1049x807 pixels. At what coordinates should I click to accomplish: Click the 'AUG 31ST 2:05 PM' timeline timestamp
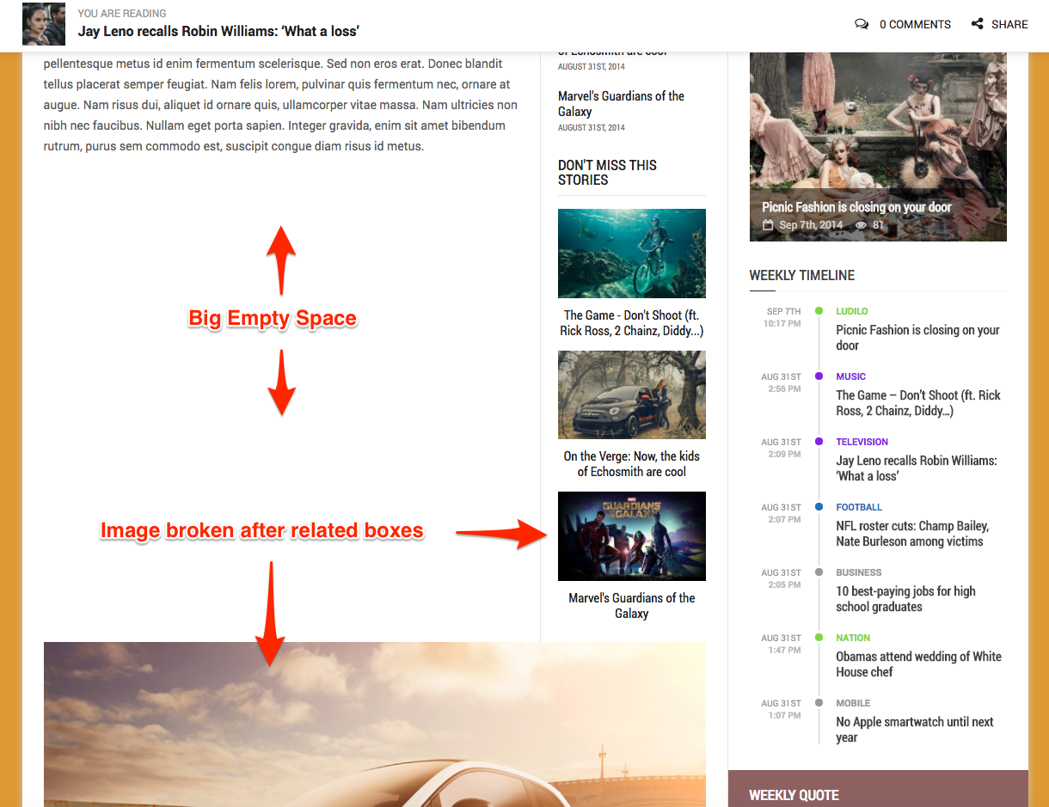click(x=782, y=578)
